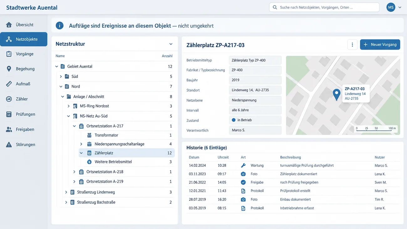Click the Intervall field alle 6 Jahre
This screenshot has height=229, width=407.
[x=255, y=110]
